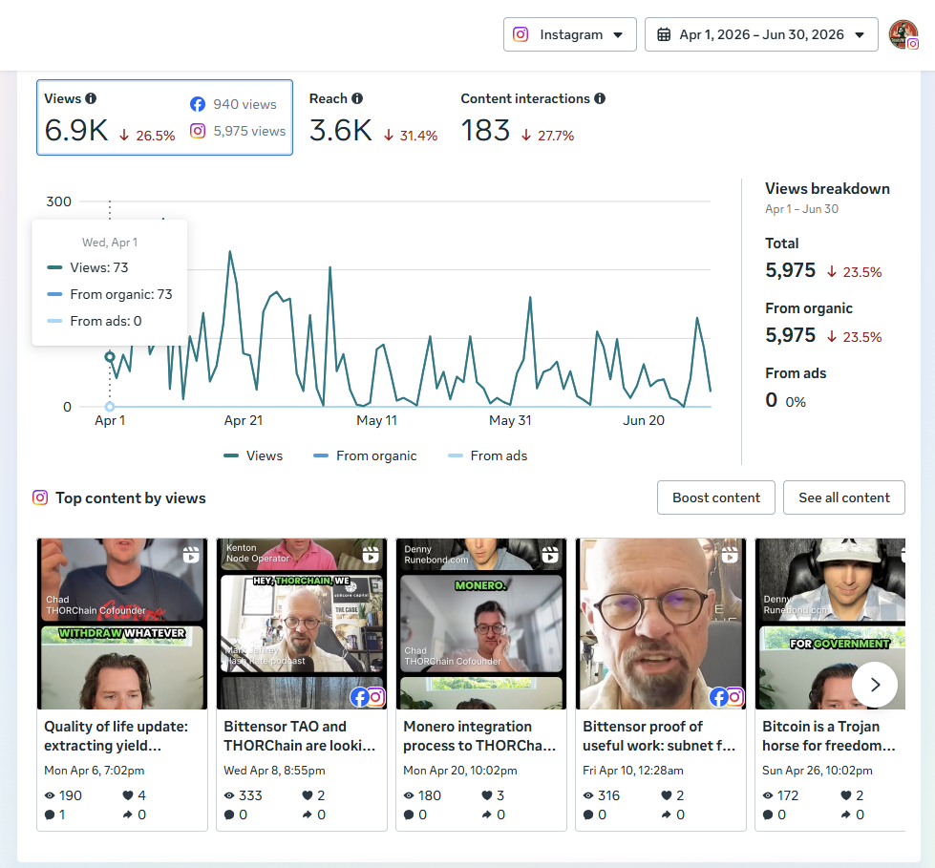Open Bittensor TAO and THORChain post thumbnail

coord(302,624)
